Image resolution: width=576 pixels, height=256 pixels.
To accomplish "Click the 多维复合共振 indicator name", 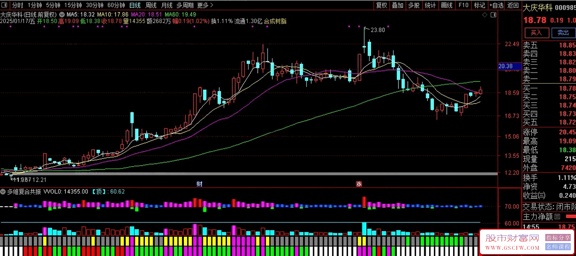I will (x=24, y=191).
